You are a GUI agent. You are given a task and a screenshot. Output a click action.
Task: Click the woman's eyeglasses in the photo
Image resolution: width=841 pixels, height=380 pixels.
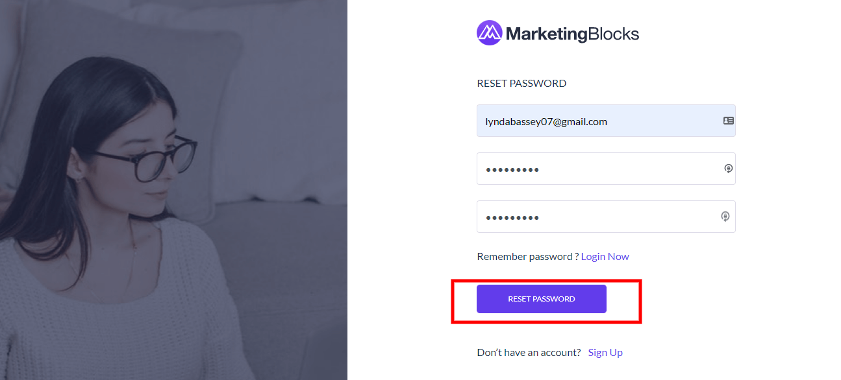(x=146, y=159)
